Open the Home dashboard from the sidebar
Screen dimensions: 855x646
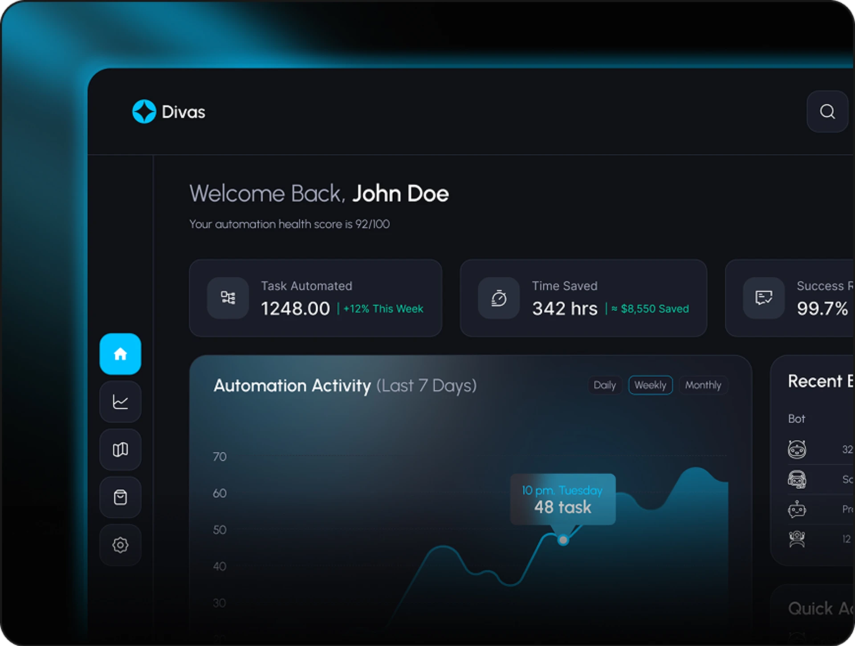120,353
